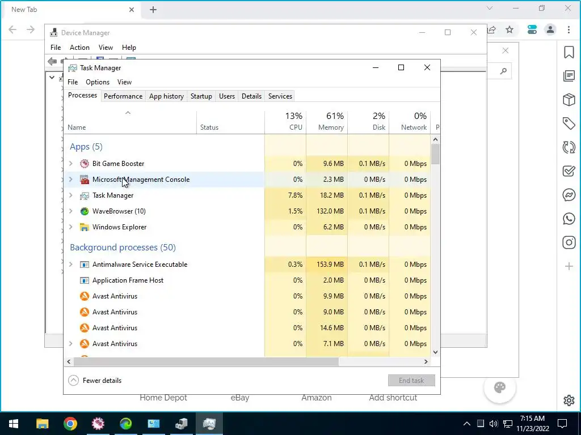Screen dimensions: 581x435
Task: Click the Windows Explorer folder icon in list
Action: (x=85, y=227)
